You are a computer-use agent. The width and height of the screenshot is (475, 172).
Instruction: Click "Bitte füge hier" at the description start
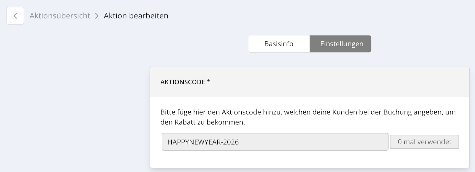[x=177, y=112]
